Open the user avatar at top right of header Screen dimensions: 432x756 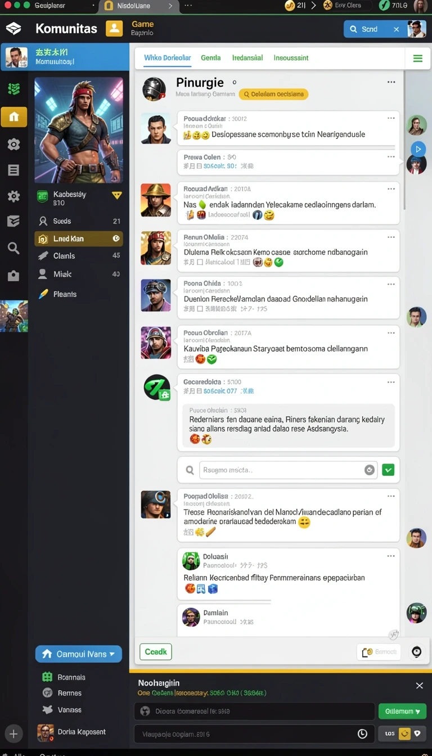coord(417,29)
